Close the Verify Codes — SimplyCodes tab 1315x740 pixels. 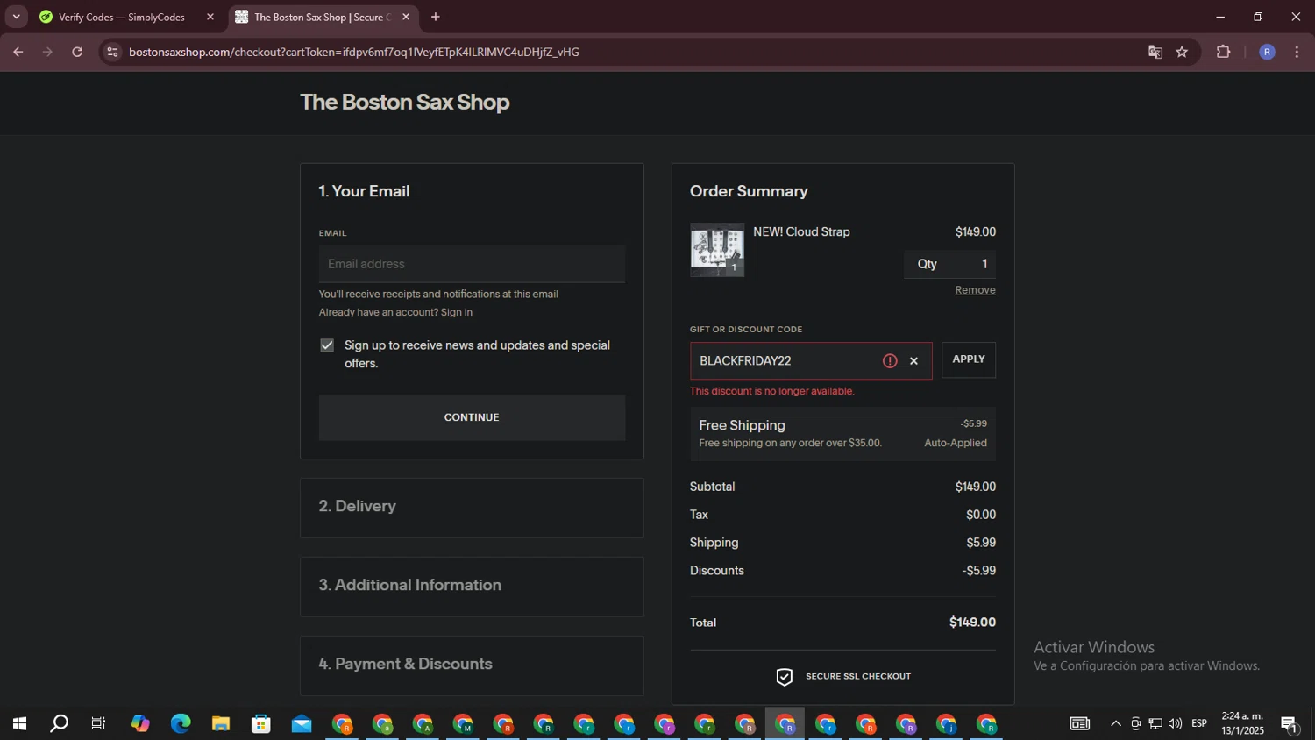210,17
